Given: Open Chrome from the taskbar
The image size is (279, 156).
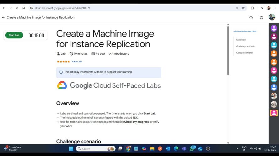Looking at the screenshot, I should click(128, 149).
